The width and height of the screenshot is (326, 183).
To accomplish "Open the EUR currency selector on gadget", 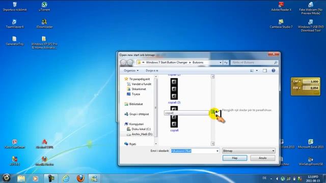I will [296, 88].
